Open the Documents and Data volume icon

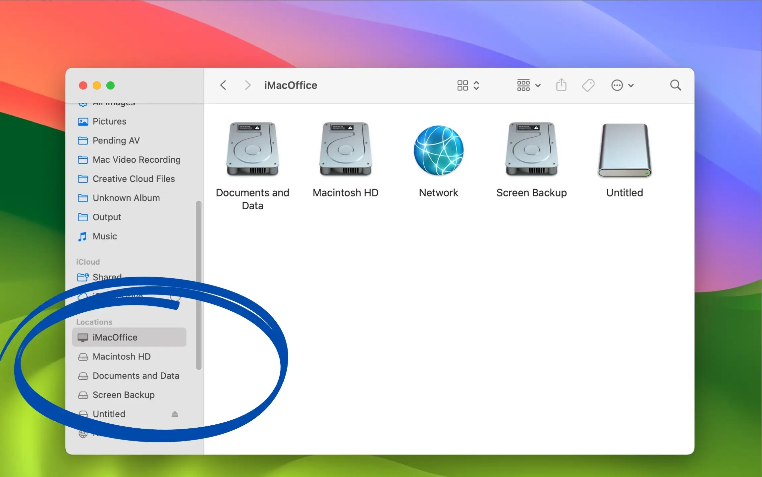[x=252, y=150]
